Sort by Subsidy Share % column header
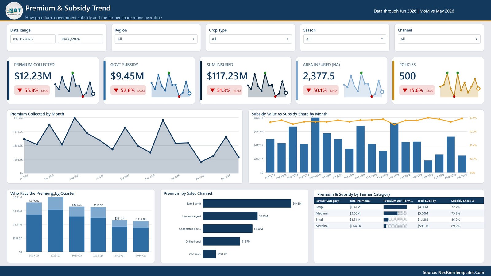491x276 pixels. (x=463, y=201)
